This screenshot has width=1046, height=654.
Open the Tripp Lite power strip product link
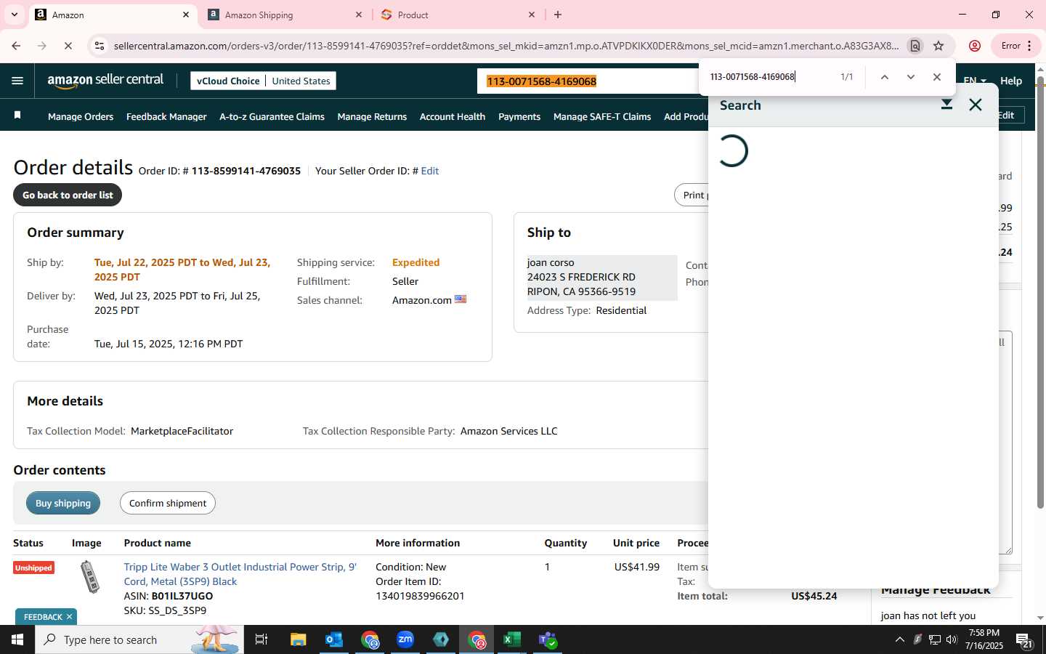point(240,574)
